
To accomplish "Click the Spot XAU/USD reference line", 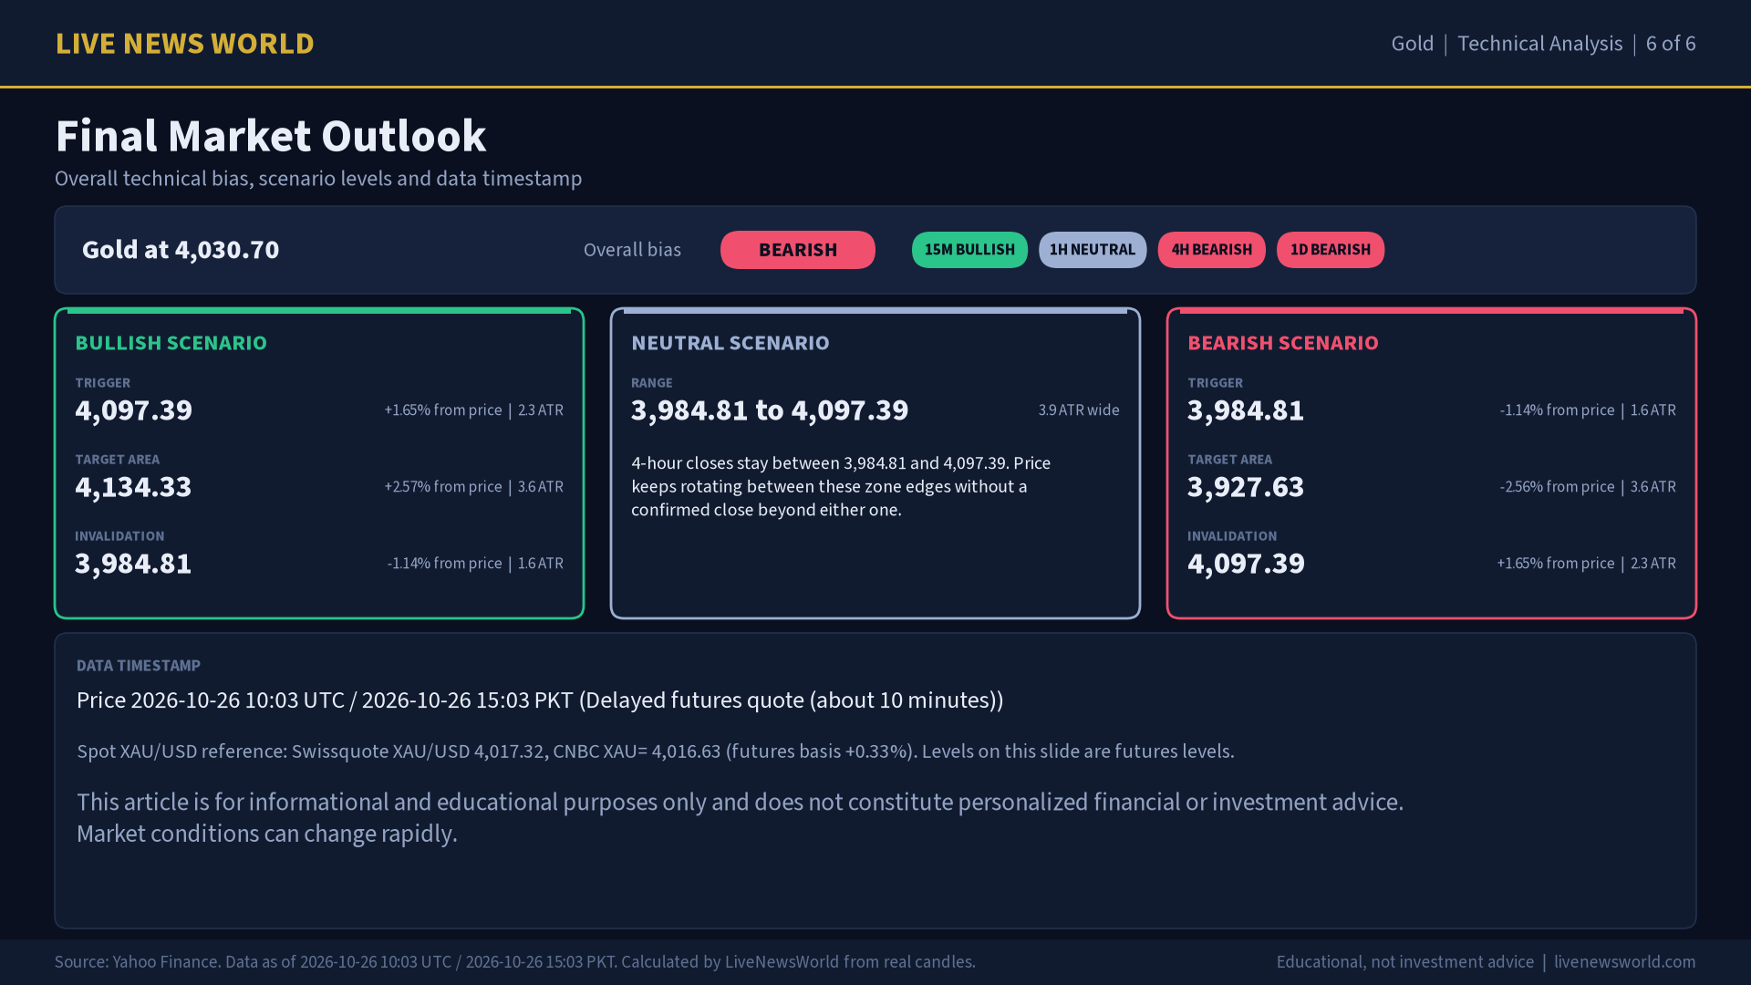I will 656,752.
